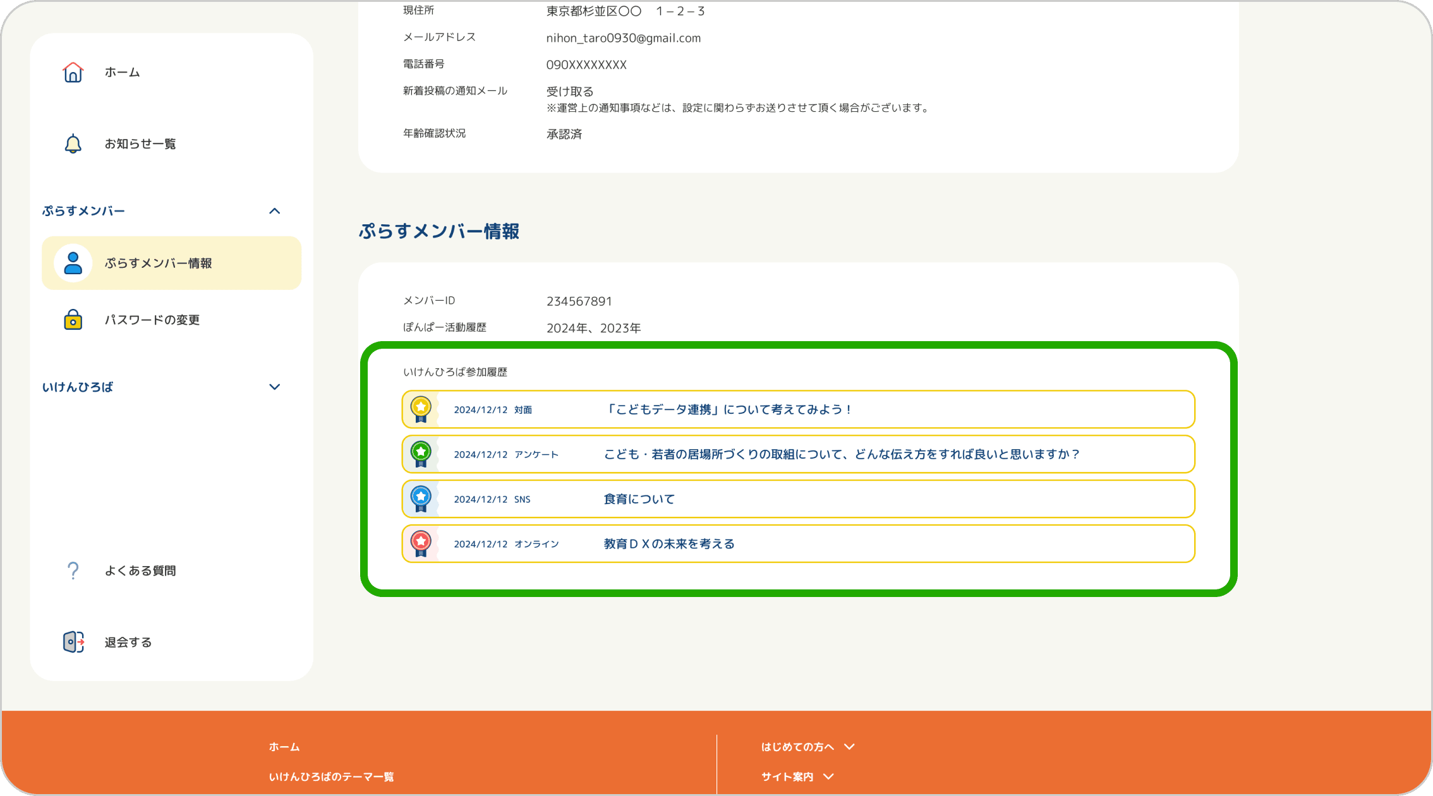Click the blue medal badge for SNS entry
Viewport: 1433px width, 796px height.
pos(421,498)
